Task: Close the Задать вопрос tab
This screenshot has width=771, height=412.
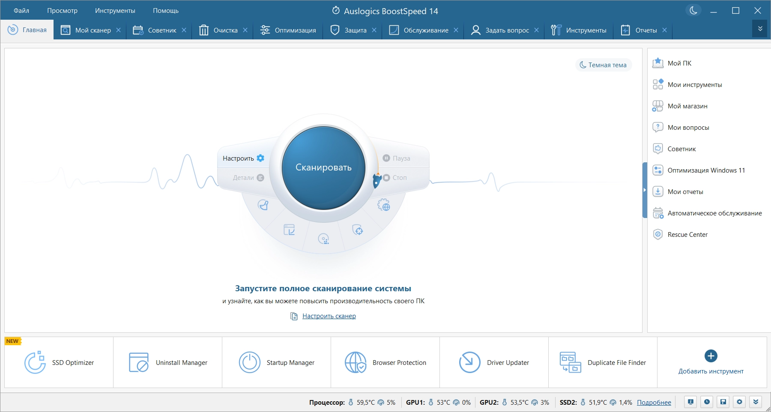Action: click(x=536, y=30)
